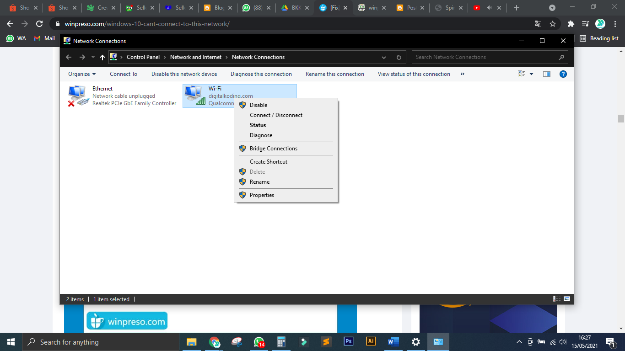The width and height of the screenshot is (625, 351).
Task: Click the refresh icon in address bar
Action: pyautogui.click(x=399, y=57)
